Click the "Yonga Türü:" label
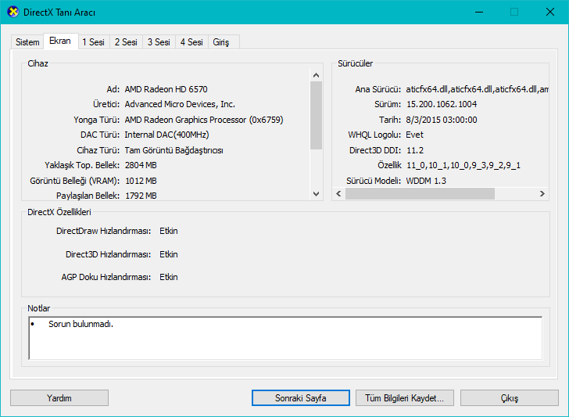This screenshot has height=417, width=569. (x=97, y=120)
